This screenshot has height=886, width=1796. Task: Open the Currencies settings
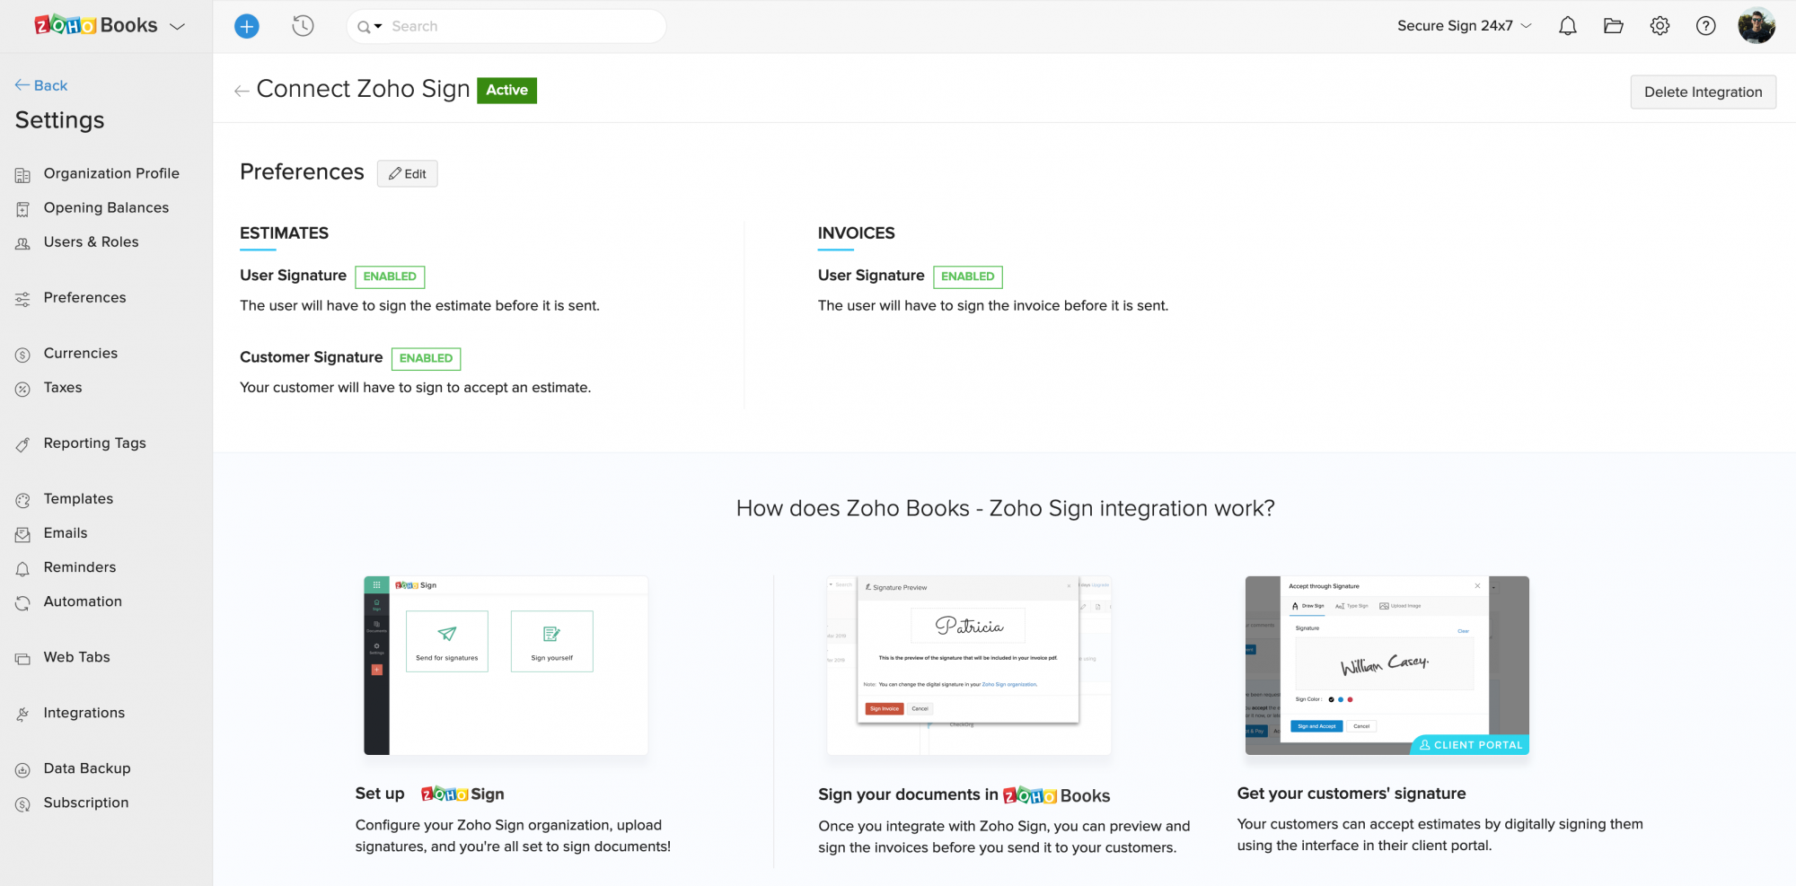pyautogui.click(x=81, y=353)
